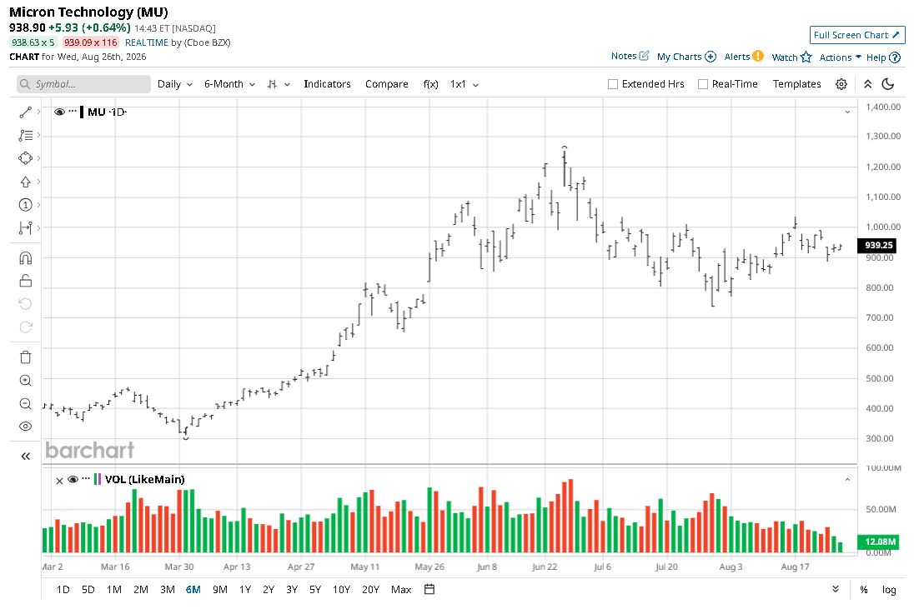Click the Help question mark icon
The image size is (919, 609).
[894, 57]
